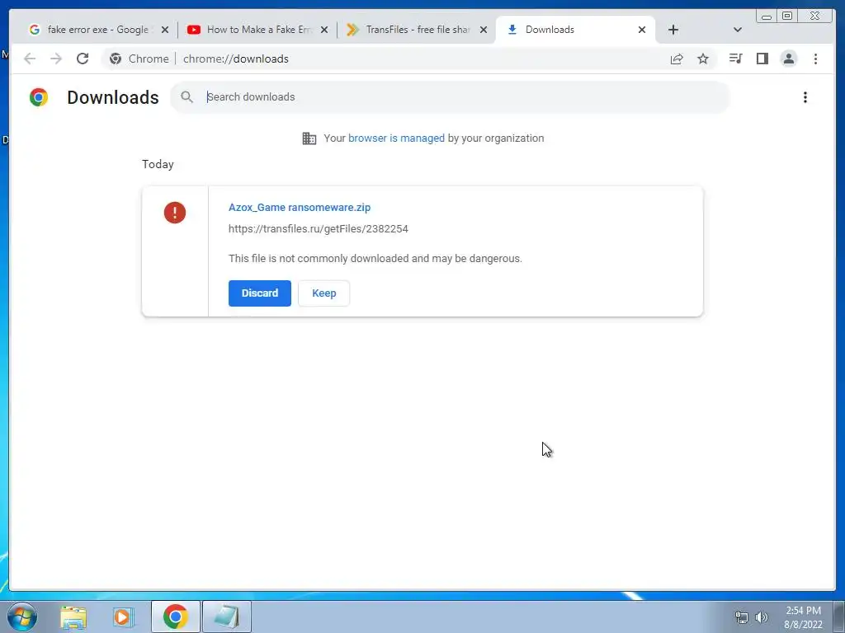Click the Chrome logo beside Downloads
The height and width of the screenshot is (633, 845).
39,97
